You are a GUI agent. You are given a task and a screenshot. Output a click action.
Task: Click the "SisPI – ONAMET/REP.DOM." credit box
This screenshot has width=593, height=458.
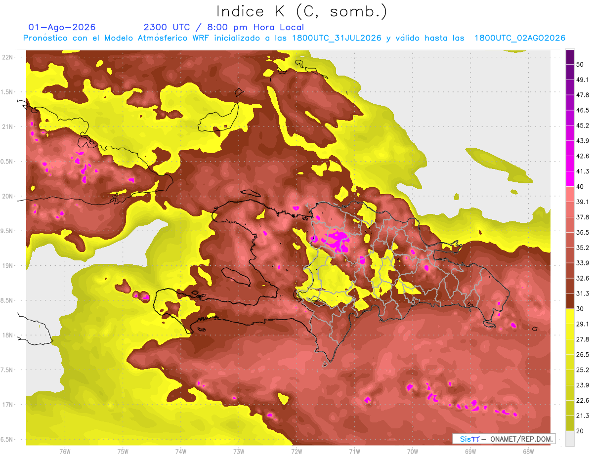pyautogui.click(x=504, y=439)
